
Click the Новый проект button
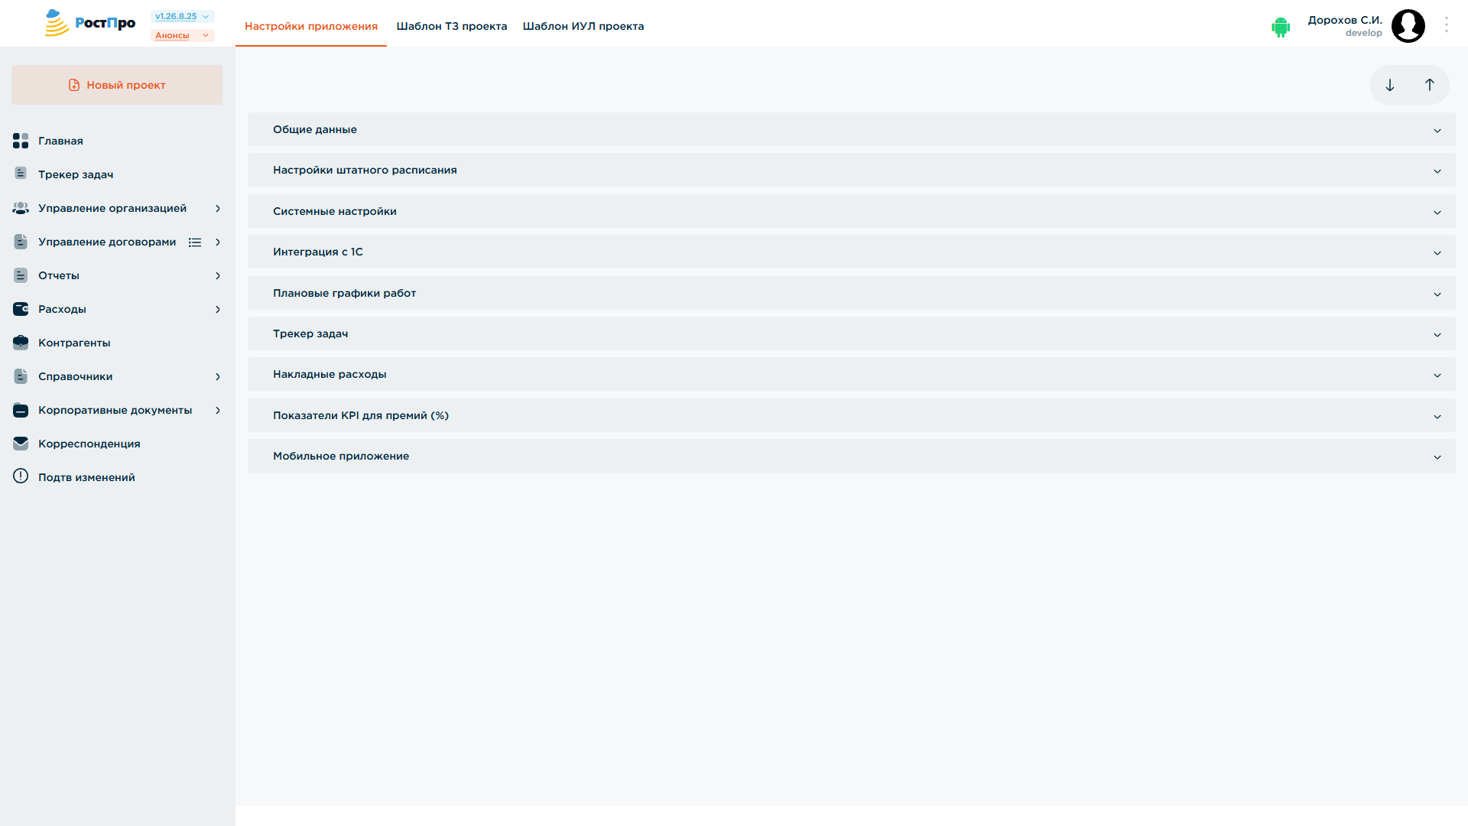coord(117,85)
